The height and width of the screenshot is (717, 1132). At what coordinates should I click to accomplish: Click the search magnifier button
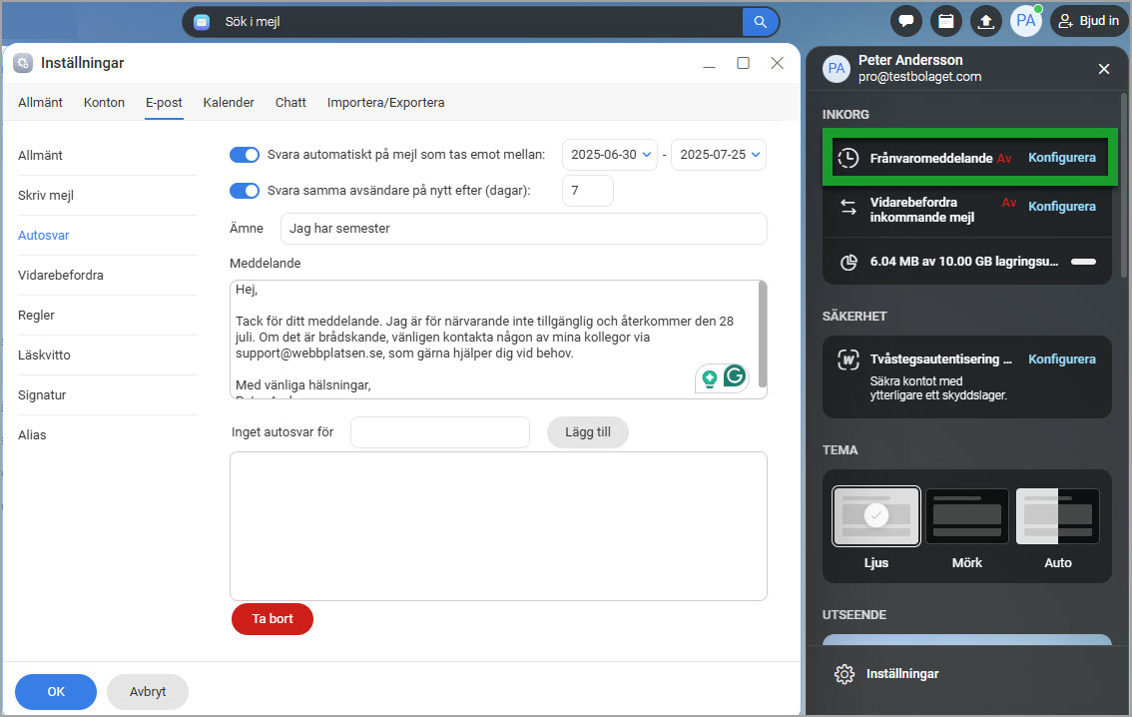pyautogui.click(x=761, y=22)
